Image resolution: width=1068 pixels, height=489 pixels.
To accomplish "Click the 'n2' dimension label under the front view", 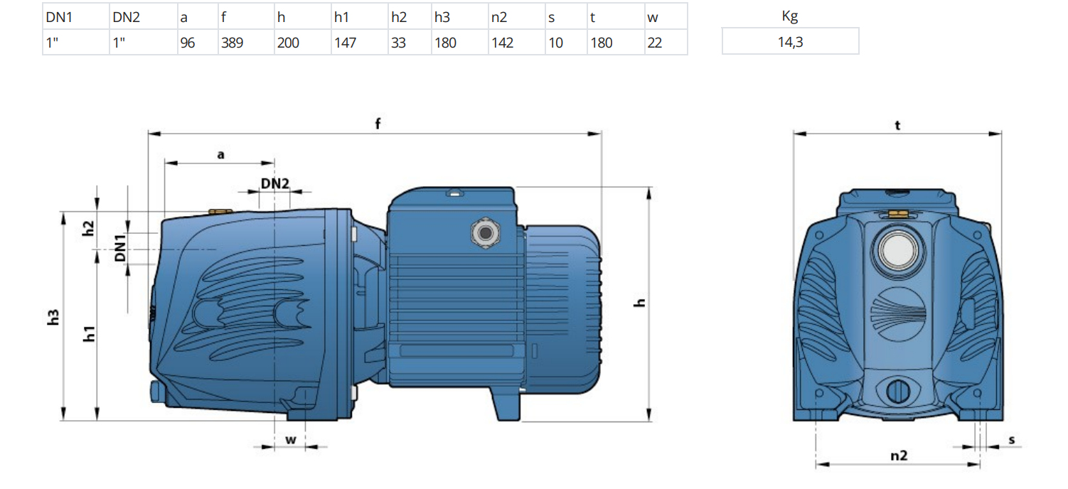I will point(899,456).
